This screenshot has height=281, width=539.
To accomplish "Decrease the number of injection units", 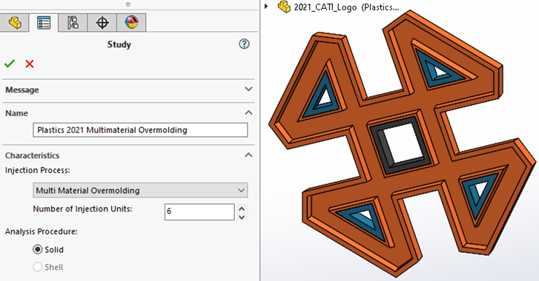I will tap(242, 217).
